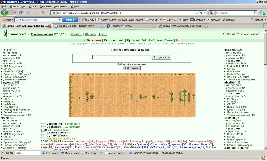The image size is (267, 161).
Task: Click the Previous (Предыдущее) find arrow
Action: click(x=63, y=153)
